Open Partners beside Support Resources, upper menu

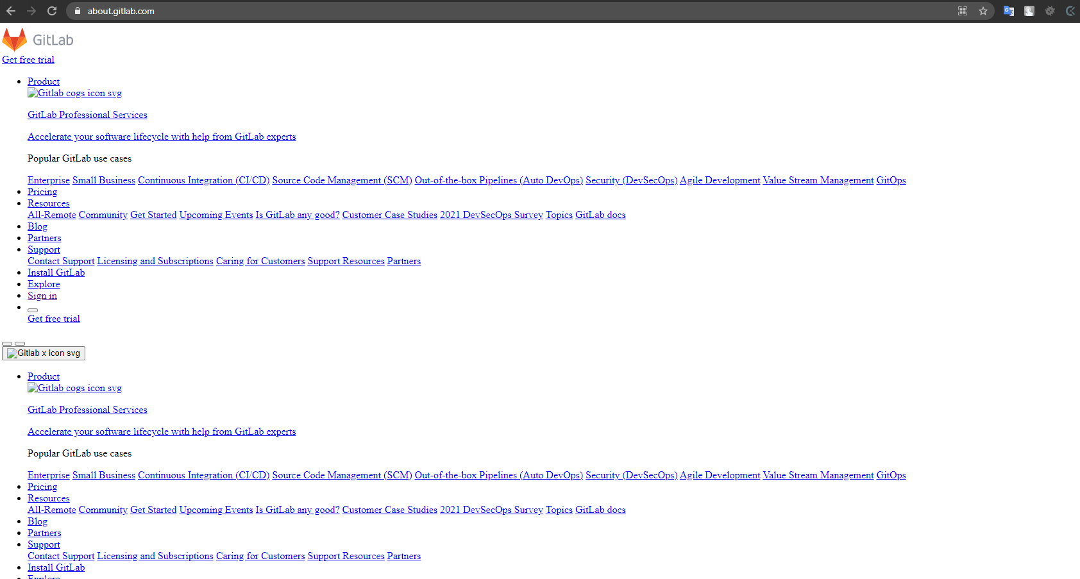click(x=404, y=261)
